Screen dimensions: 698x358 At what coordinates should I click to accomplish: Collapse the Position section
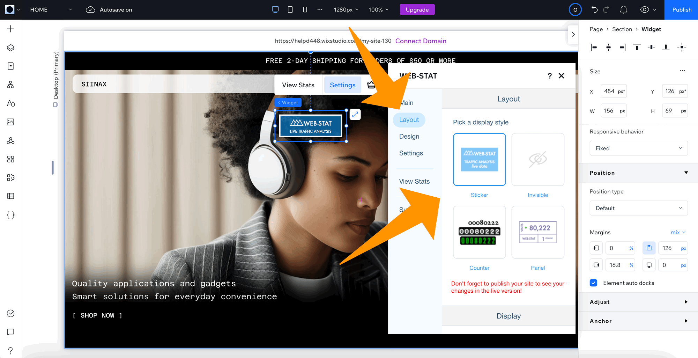(686, 173)
